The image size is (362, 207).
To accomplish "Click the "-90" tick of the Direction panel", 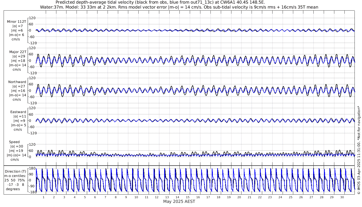I will pos(32,186).
